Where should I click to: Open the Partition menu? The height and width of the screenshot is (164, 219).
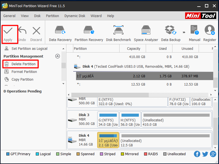(x=52, y=16)
